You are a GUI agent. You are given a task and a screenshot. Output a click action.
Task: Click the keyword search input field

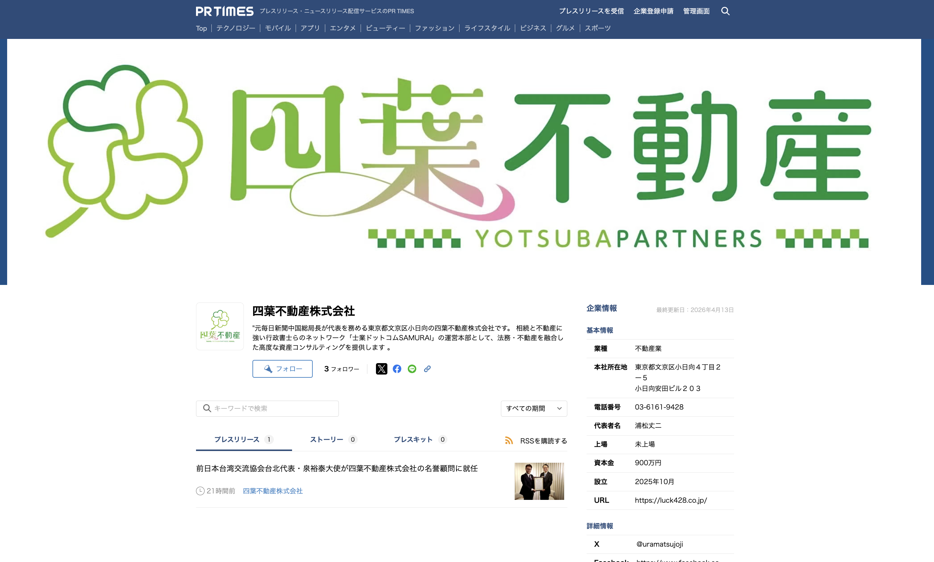pos(267,408)
